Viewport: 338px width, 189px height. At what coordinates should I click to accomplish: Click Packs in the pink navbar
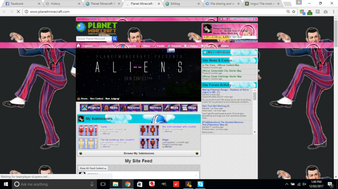point(159,46)
